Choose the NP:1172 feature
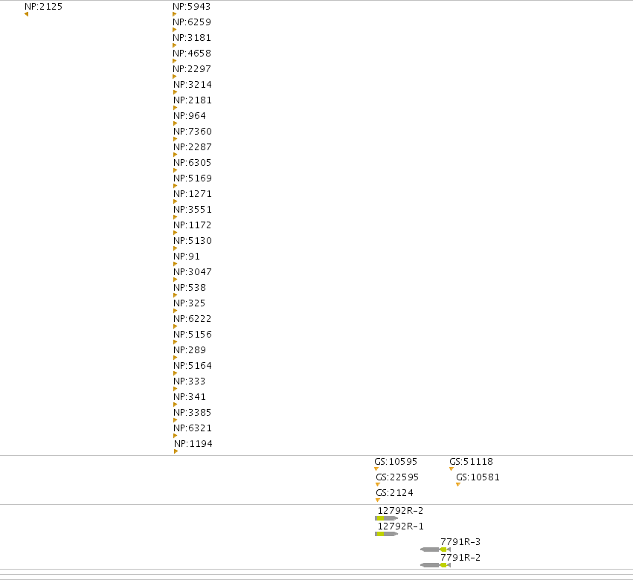Viewport: 633px width, 580px height. point(193,225)
